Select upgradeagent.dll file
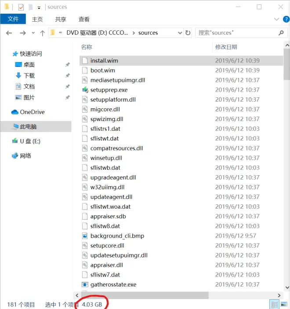 113,177
